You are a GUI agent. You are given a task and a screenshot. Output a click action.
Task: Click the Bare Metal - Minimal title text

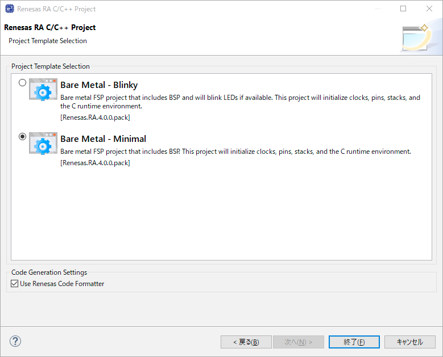coord(103,139)
